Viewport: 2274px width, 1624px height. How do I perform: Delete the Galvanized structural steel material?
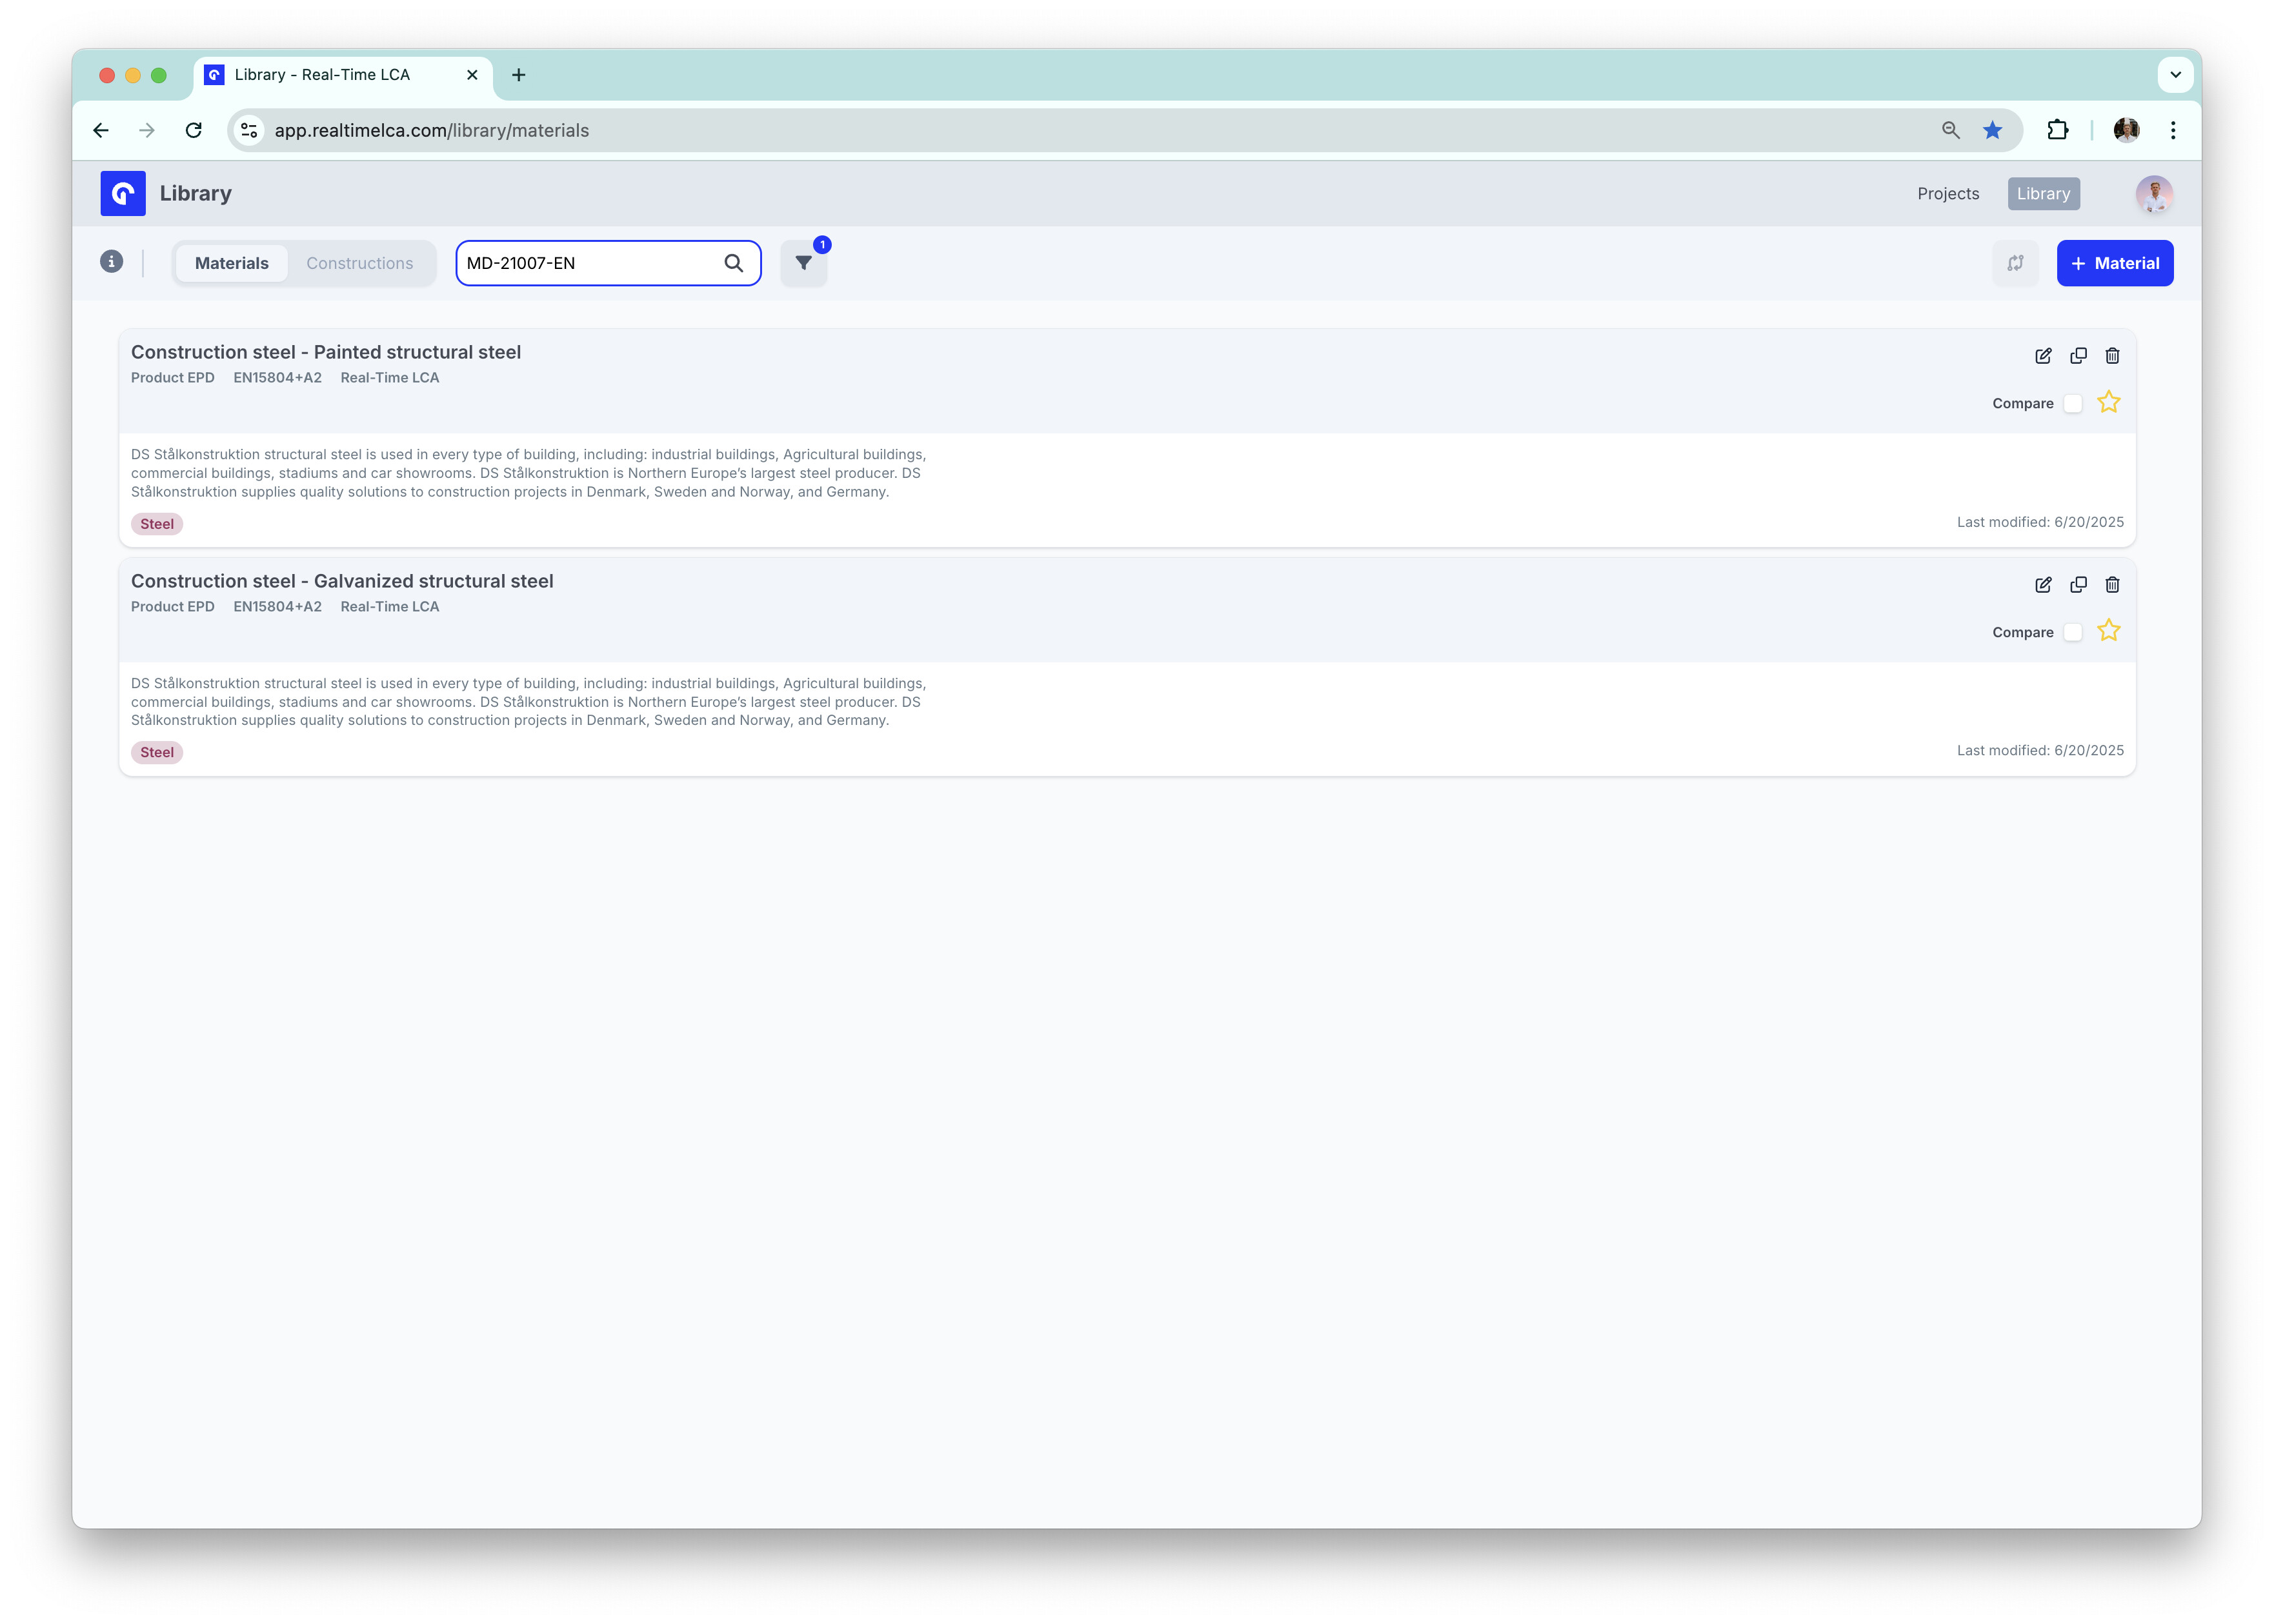pos(2112,585)
